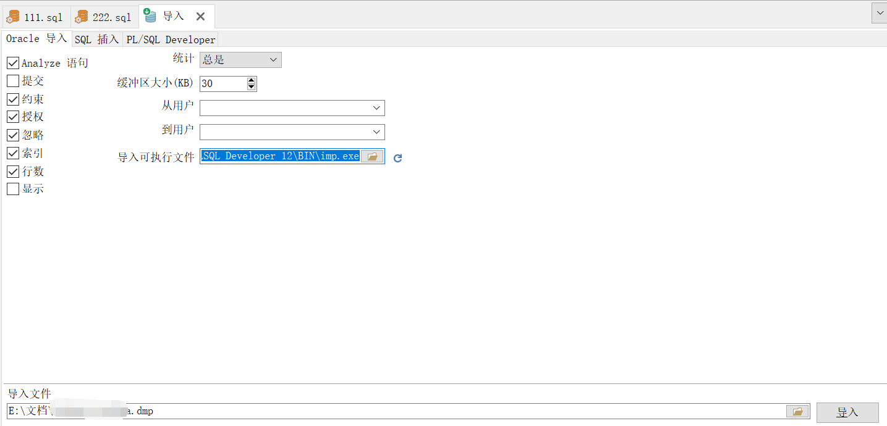This screenshot has width=887, height=426.
Task: Select the Oracle 导入 tab
Action: [36, 39]
